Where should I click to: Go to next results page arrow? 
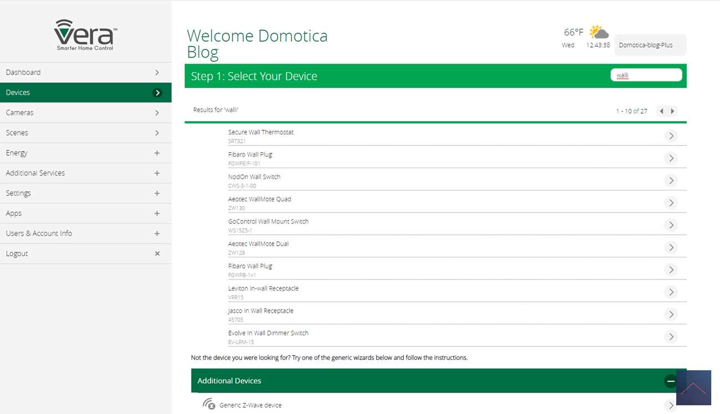coord(672,111)
